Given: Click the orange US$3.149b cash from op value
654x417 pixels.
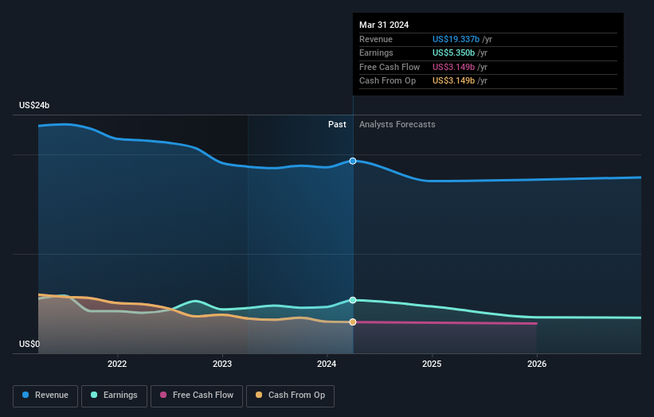Looking at the screenshot, I should click(x=453, y=81).
